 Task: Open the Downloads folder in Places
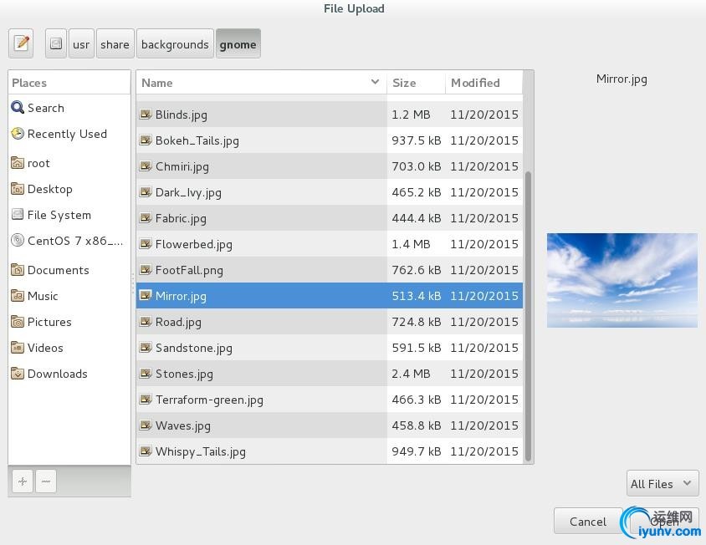(69, 374)
